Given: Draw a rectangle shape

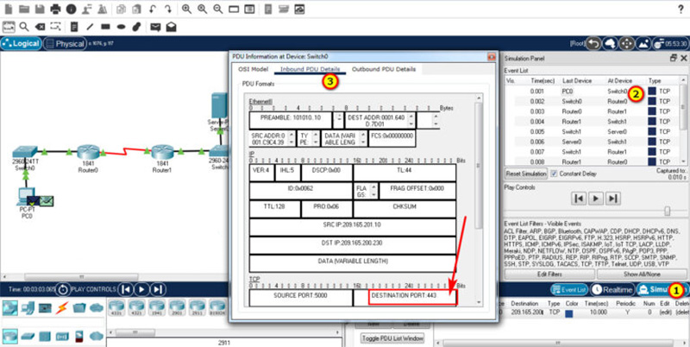Looking at the screenshot, I should (x=105, y=28).
